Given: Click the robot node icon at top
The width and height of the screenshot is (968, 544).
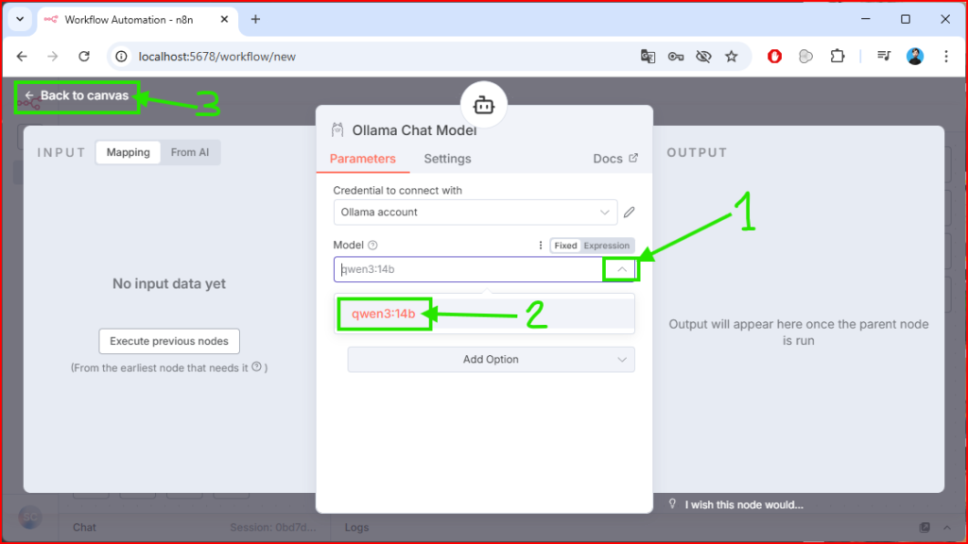Looking at the screenshot, I should point(484,105).
